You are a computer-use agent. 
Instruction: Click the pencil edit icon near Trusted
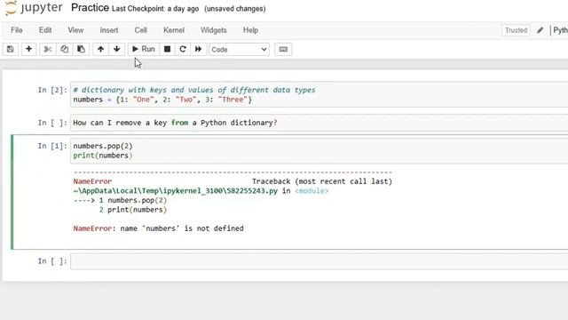540,30
